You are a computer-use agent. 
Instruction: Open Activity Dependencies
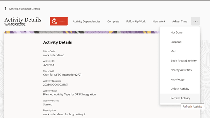click(x=86, y=22)
